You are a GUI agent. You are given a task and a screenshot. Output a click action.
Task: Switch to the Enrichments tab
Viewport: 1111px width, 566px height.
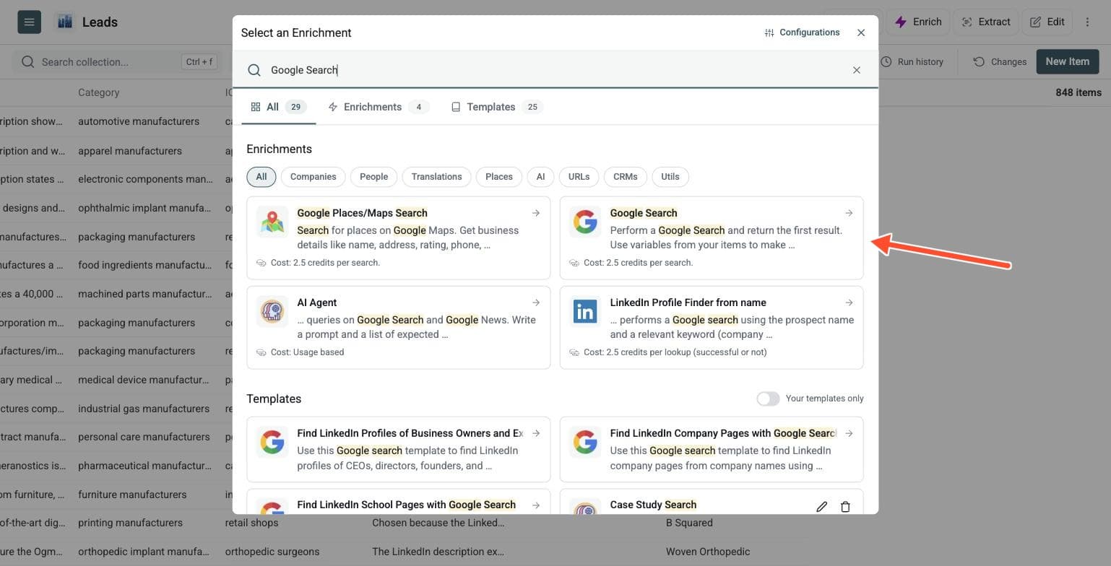click(379, 107)
